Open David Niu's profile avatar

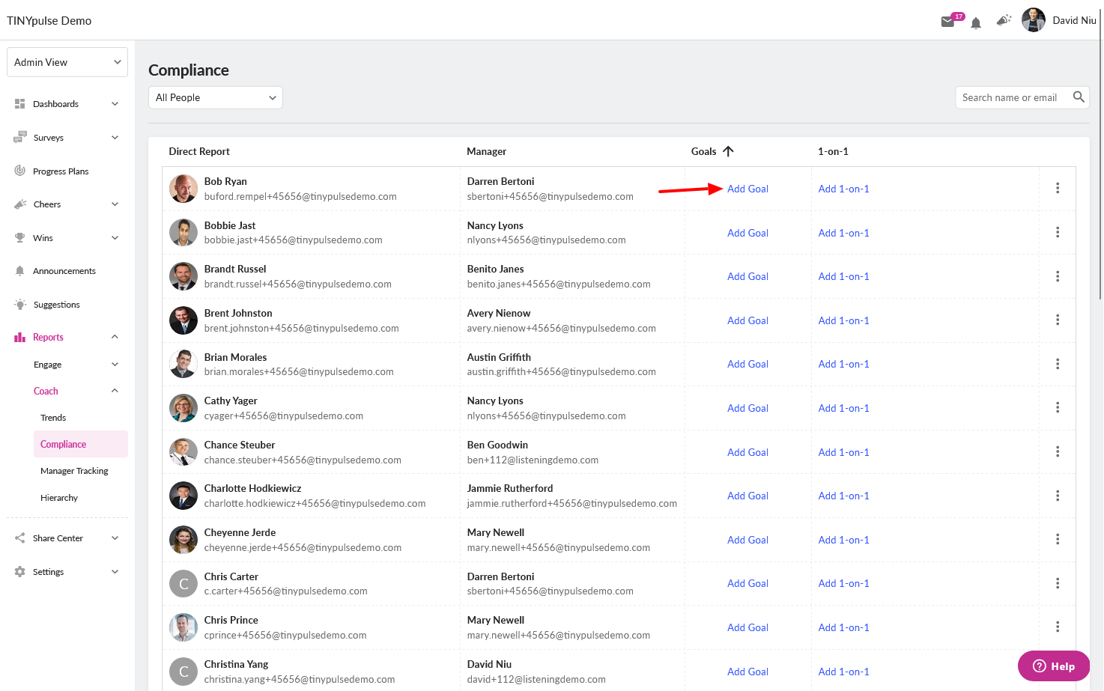pos(1034,20)
